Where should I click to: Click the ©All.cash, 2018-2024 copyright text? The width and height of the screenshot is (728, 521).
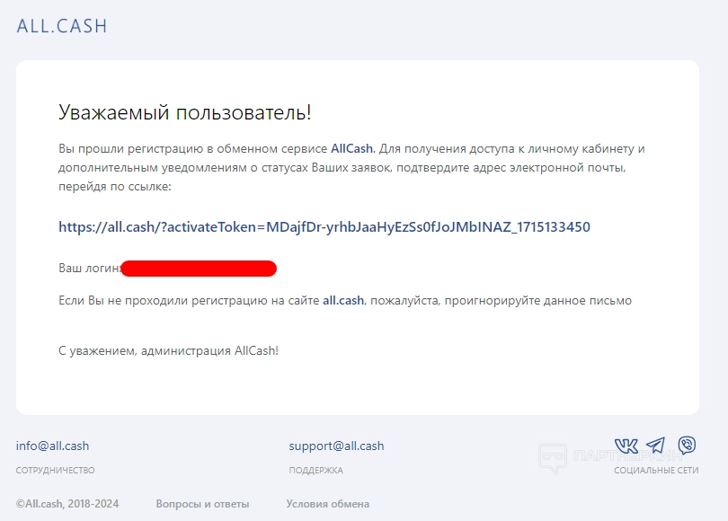click(x=67, y=504)
